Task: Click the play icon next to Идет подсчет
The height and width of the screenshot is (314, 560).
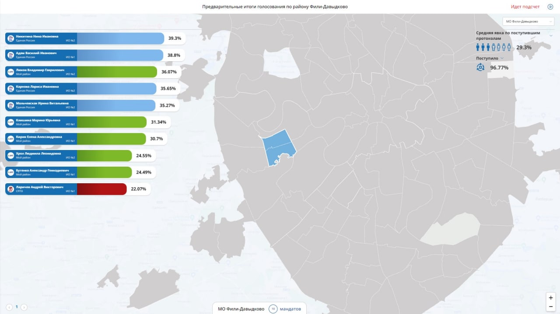Action: [x=550, y=7]
